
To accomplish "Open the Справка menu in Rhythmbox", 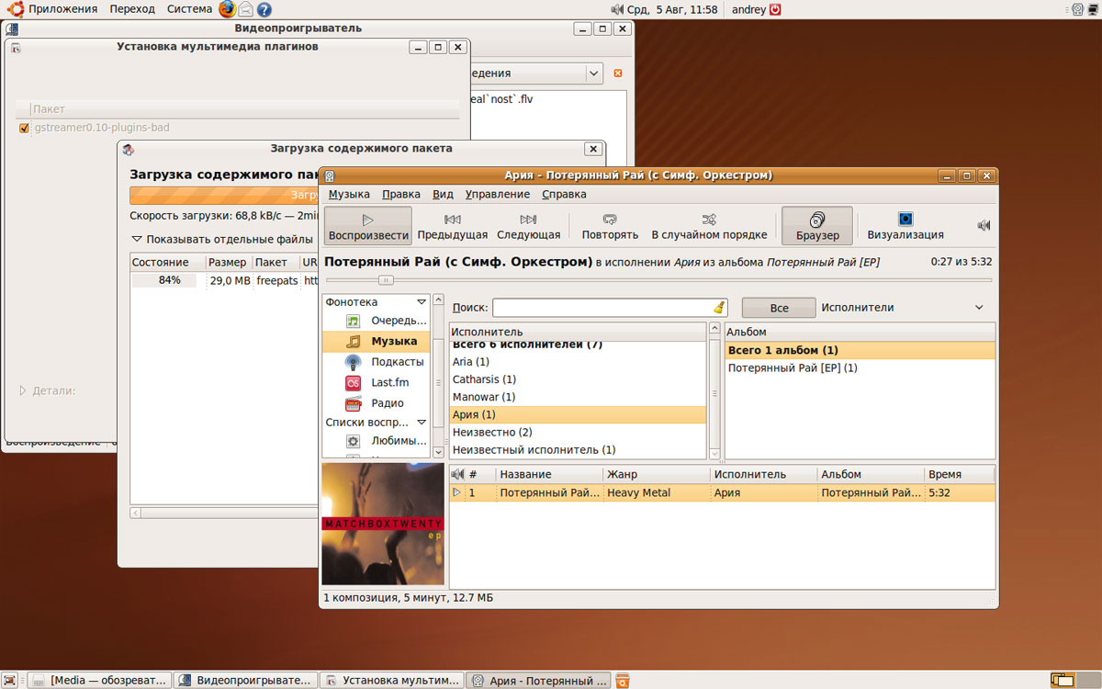I will click(564, 194).
